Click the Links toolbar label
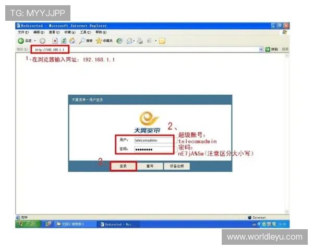Image resolution: width=313 pixels, height=250 pixels. [x=285, y=49]
